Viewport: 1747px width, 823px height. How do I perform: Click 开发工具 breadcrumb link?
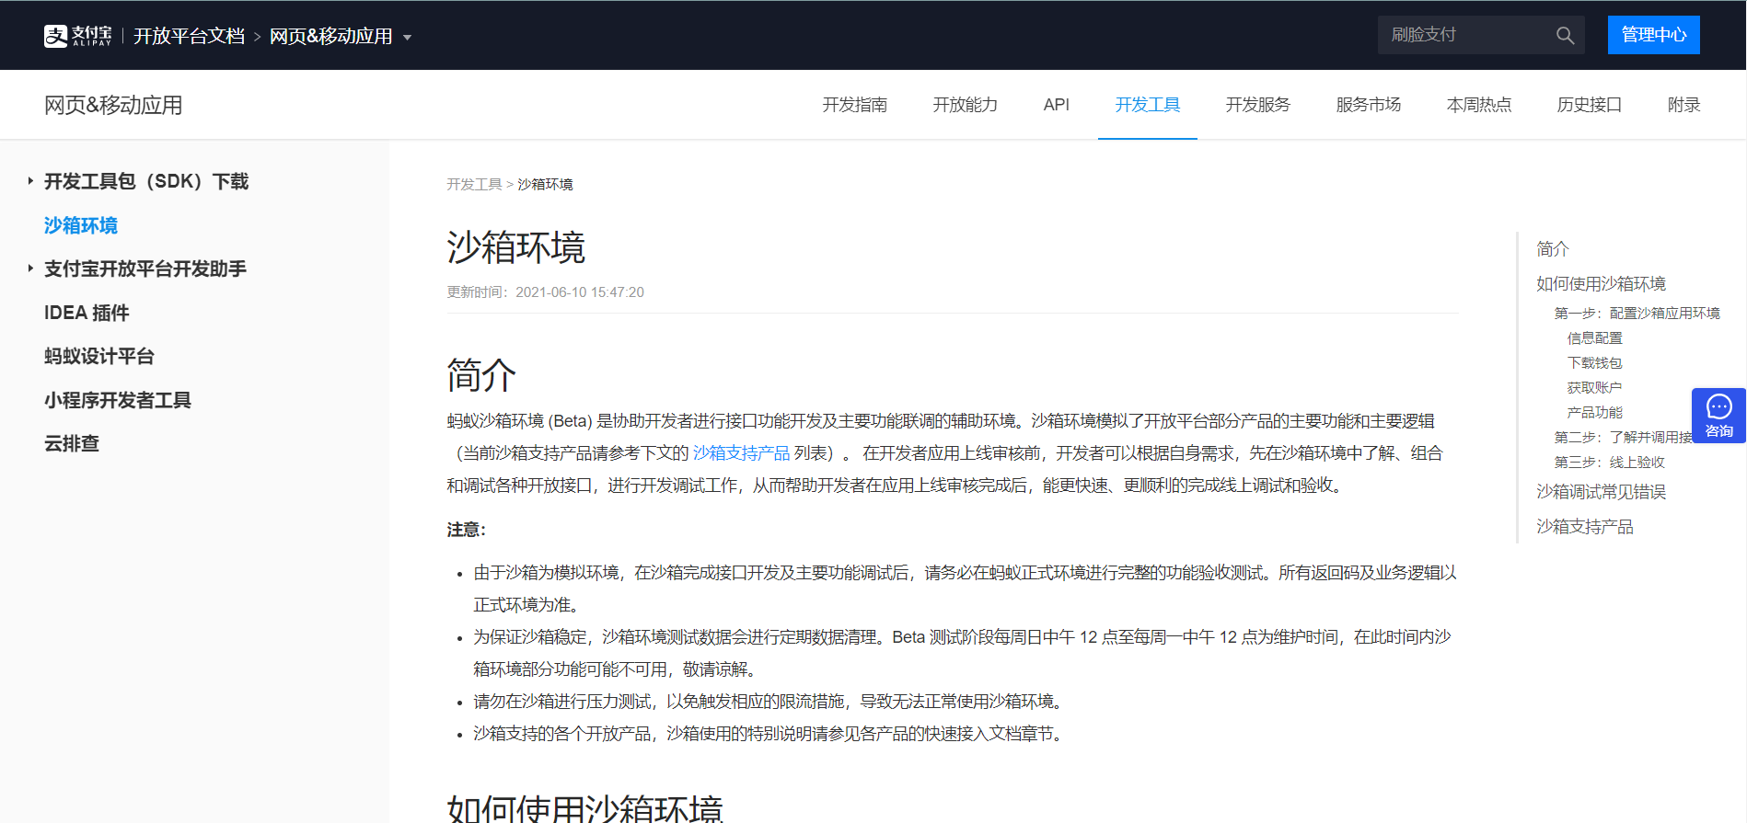point(474,184)
